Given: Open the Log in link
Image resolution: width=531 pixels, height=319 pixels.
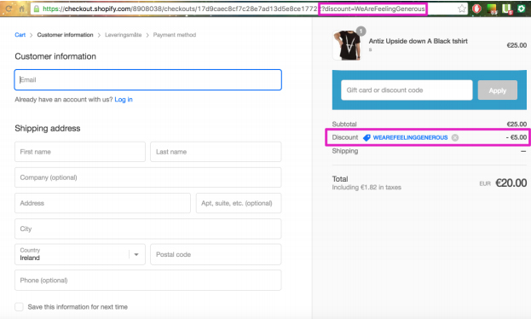Looking at the screenshot, I should 124,99.
